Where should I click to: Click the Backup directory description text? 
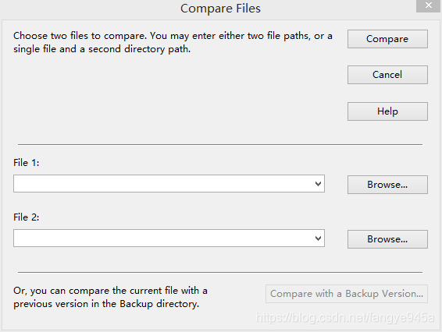[x=110, y=298]
